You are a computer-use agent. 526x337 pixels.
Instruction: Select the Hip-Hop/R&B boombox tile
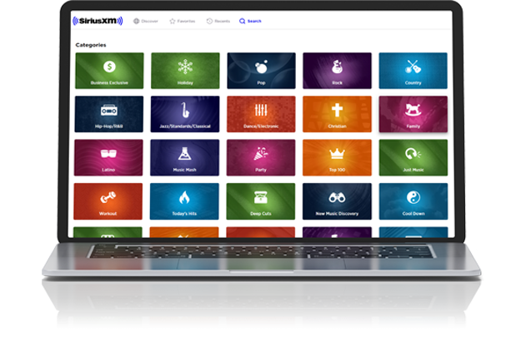click(x=108, y=114)
